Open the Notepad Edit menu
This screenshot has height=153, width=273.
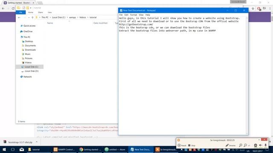pyautogui.click(x=126, y=15)
